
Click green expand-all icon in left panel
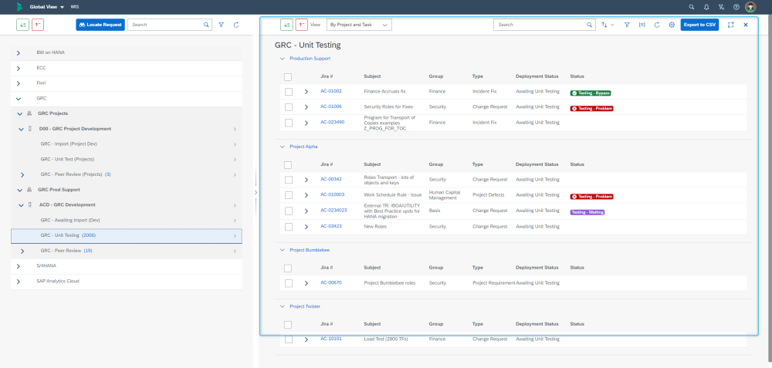pos(23,25)
